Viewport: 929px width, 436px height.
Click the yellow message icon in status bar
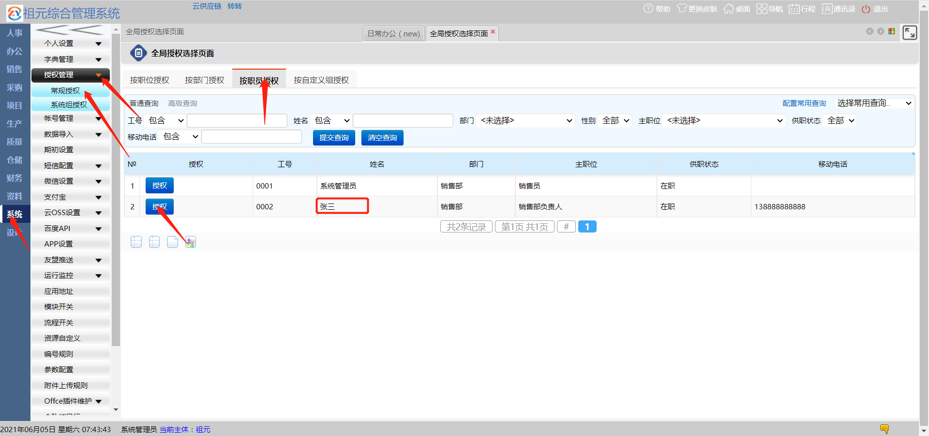point(884,429)
